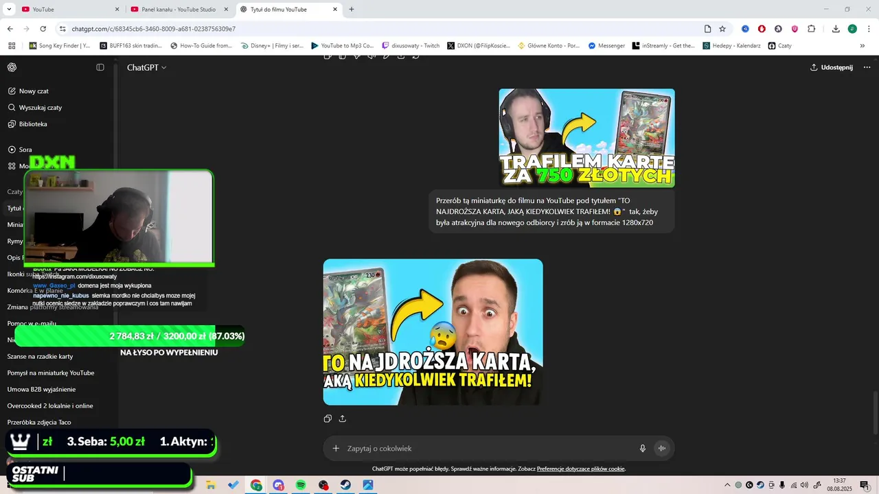Collapse the sidebar with the panel icon
The image size is (879, 494).
pyautogui.click(x=100, y=67)
